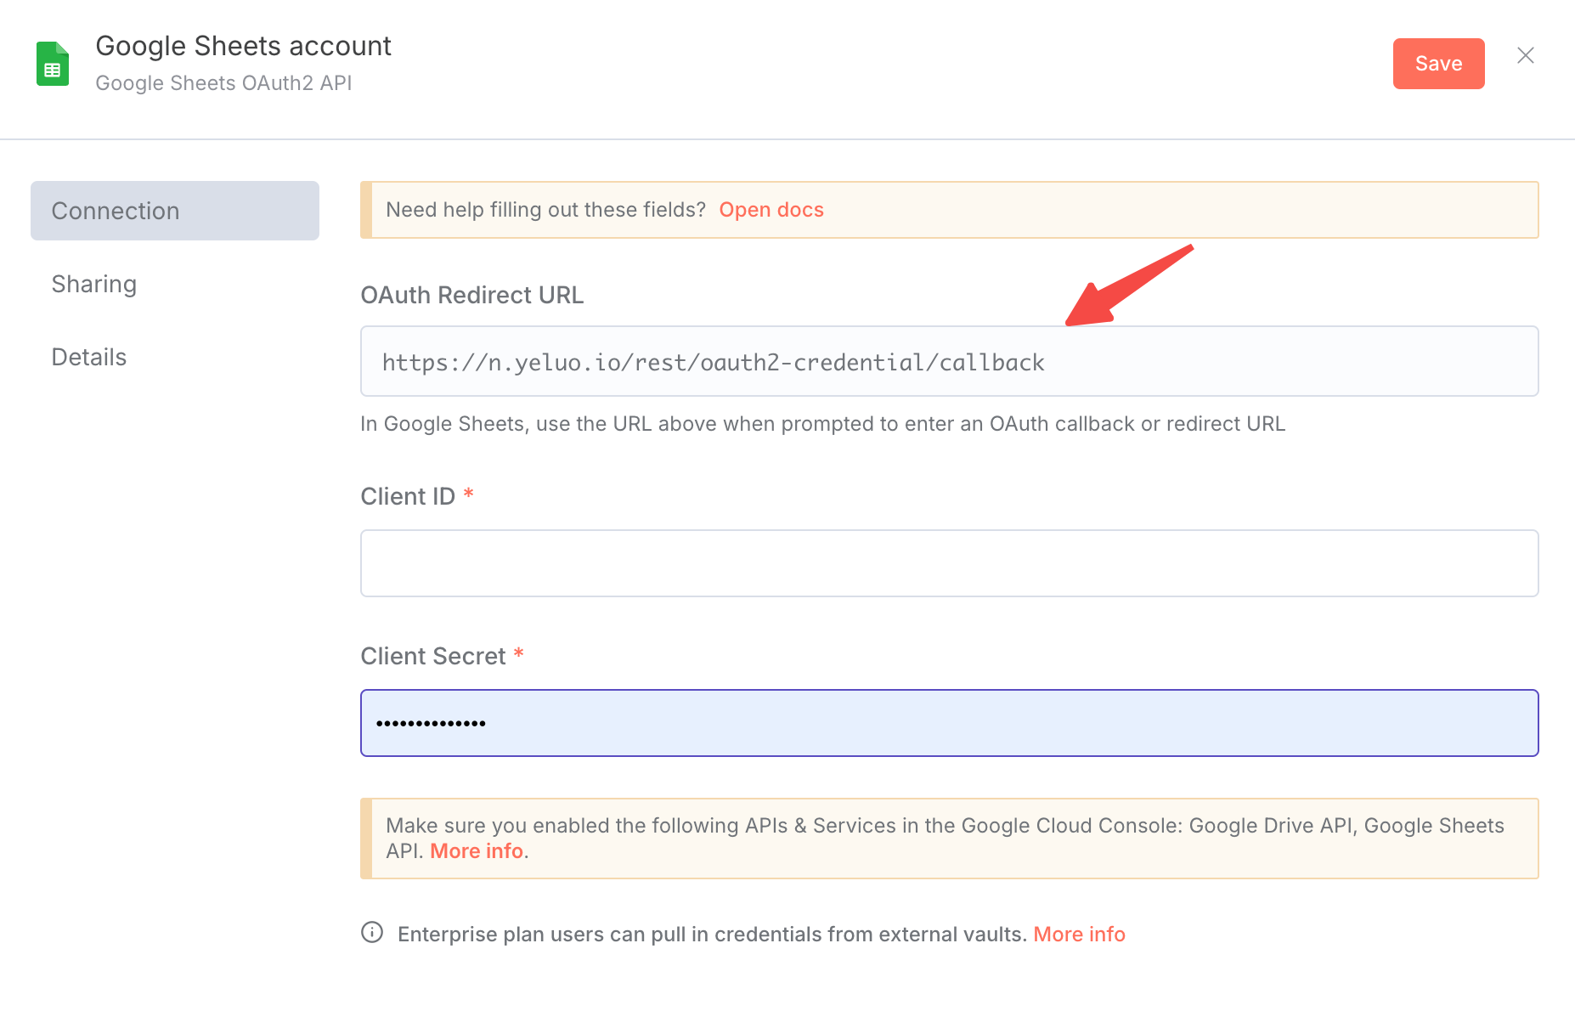1575x1011 pixels.
Task: Close the credential dialog with X
Action: [x=1526, y=56]
